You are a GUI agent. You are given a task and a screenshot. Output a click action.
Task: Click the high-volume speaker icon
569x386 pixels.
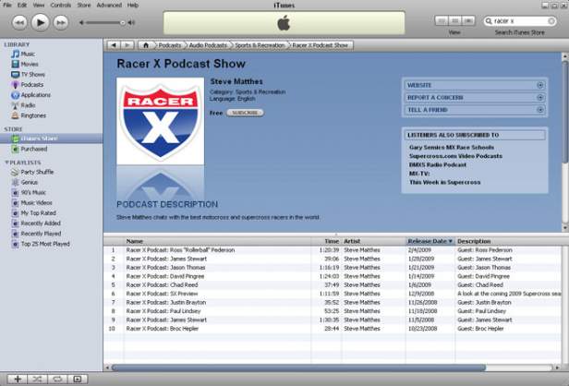click(131, 22)
